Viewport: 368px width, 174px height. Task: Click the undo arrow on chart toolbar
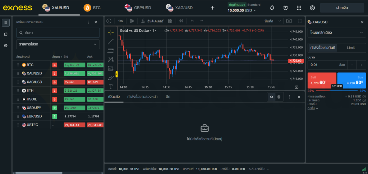pos(193,21)
